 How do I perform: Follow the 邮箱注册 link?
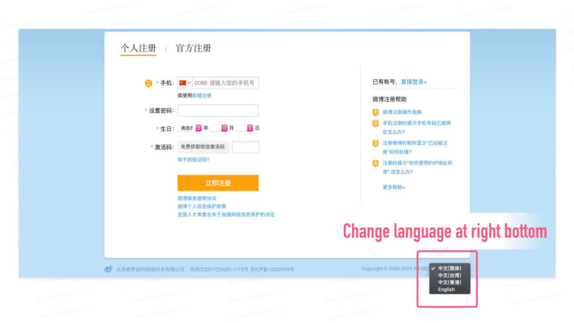pos(202,95)
